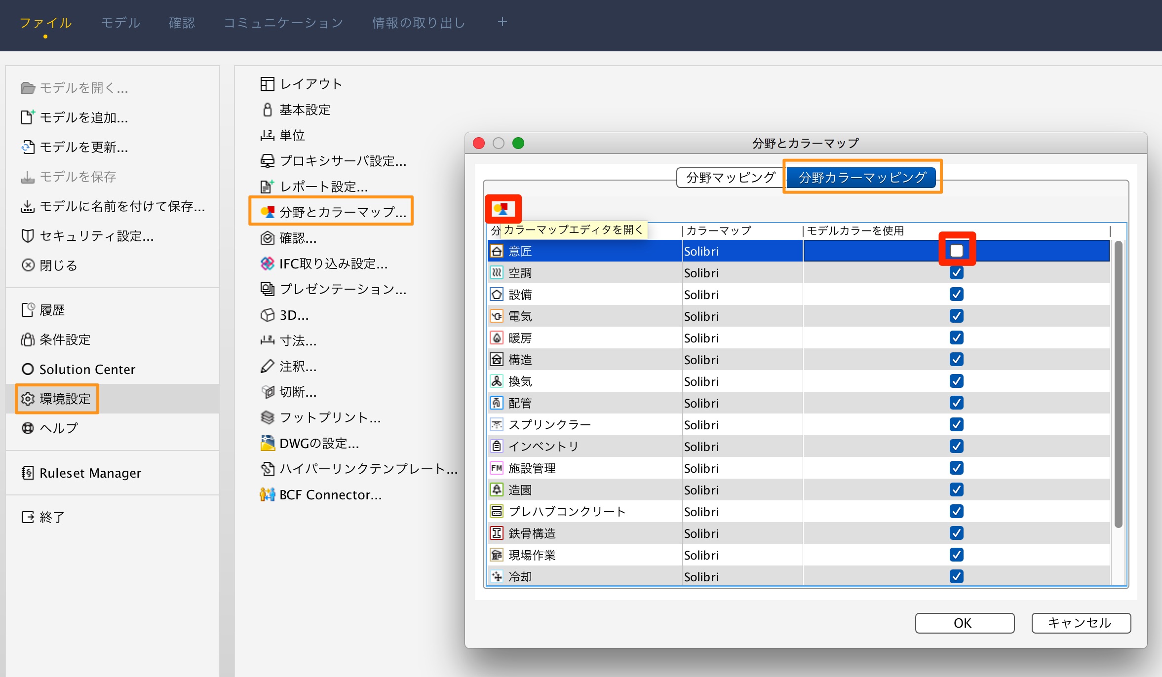This screenshot has height=677, width=1162.
Task: Click the 注釈 pencil icon
Action: pyautogui.click(x=267, y=366)
